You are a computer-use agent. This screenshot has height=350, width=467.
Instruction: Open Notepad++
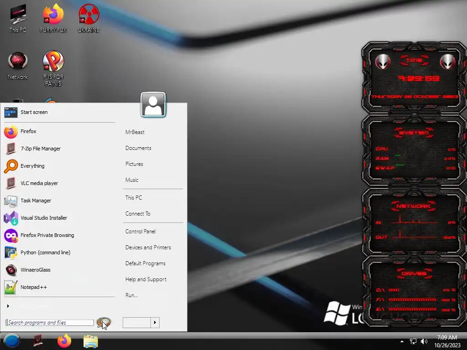[60, 287]
